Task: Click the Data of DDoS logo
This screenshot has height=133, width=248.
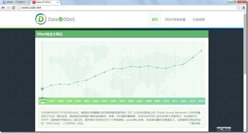Action: [55, 19]
